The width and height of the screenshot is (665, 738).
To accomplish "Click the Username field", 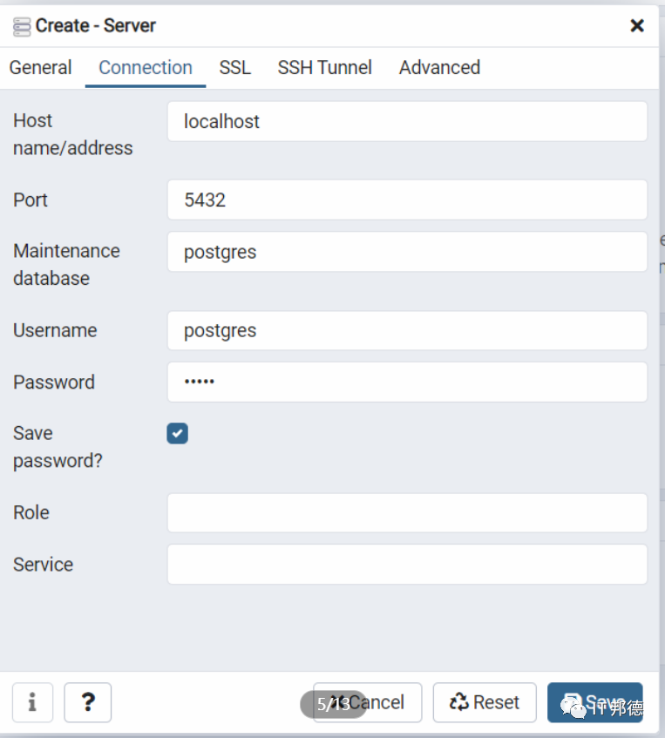I will (407, 330).
